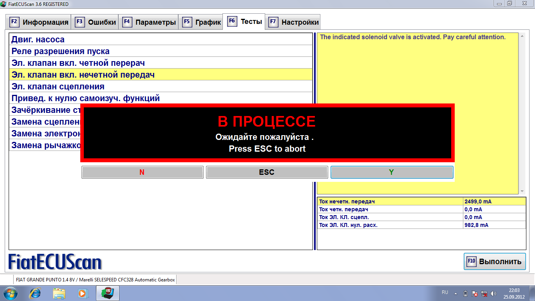Switch to the Параметры tab

(x=149, y=22)
